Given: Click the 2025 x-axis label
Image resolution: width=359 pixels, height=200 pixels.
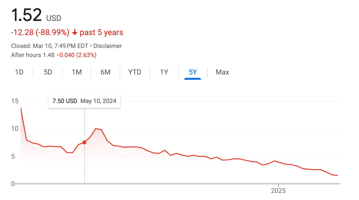Looking at the screenshot, I should point(278,191).
